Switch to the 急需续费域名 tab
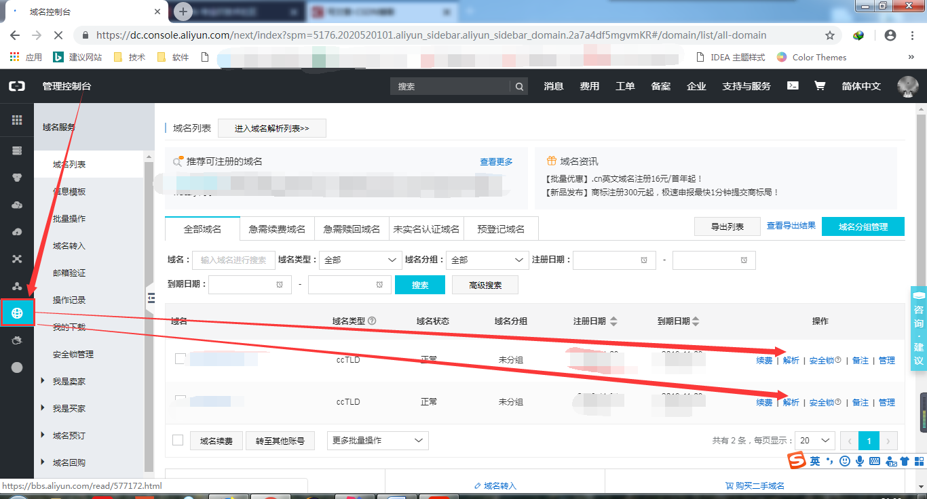 click(279, 228)
